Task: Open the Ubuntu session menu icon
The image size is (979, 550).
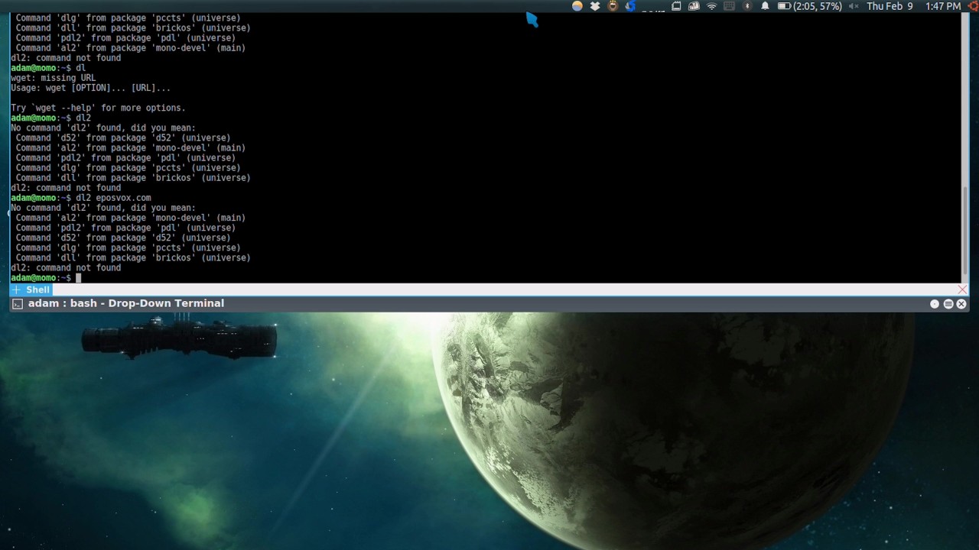Action: click(x=974, y=6)
